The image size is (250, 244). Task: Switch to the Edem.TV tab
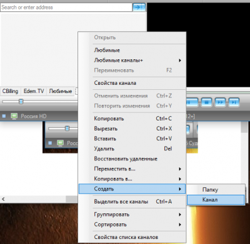tap(34, 91)
